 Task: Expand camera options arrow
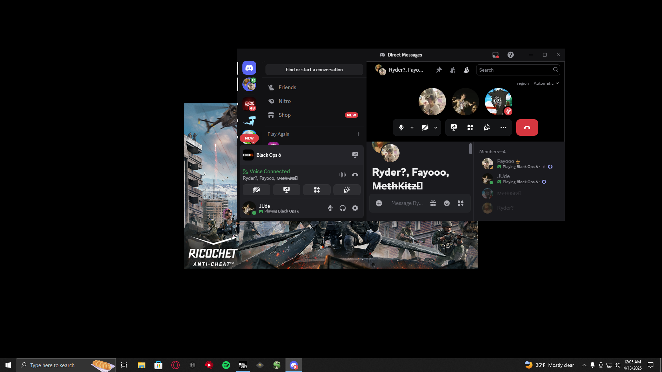coord(436,127)
